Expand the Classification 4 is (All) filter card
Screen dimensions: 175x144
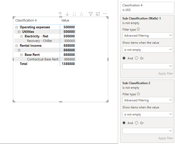147,8
